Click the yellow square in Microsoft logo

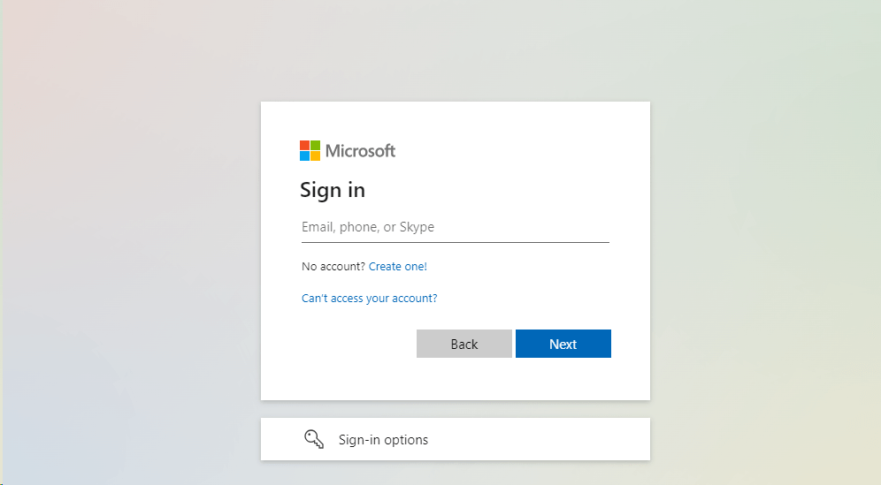tap(315, 155)
